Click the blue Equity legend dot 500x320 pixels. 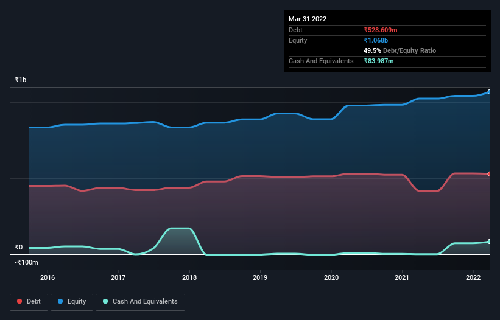point(60,301)
